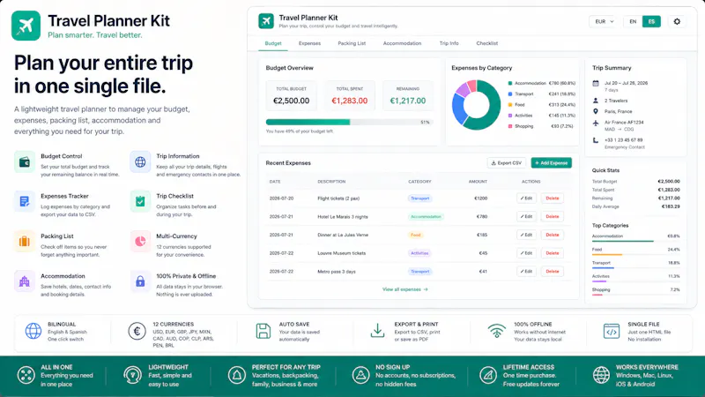Click the Remaining €1,217.00 card

[x=408, y=96]
